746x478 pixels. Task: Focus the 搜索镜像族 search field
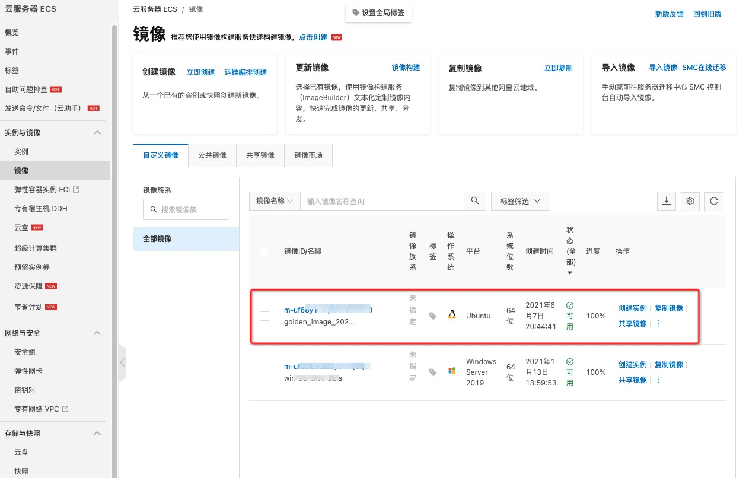(186, 209)
